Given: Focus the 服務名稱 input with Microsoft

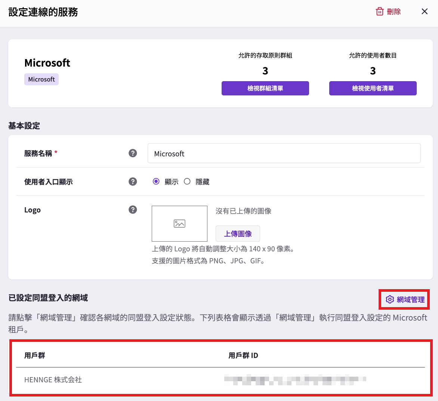Looking at the screenshot, I should click(x=284, y=153).
